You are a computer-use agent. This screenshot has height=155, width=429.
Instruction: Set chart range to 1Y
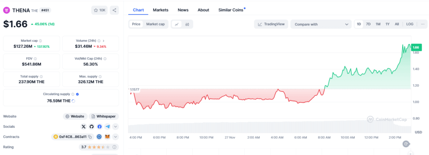[388, 24]
